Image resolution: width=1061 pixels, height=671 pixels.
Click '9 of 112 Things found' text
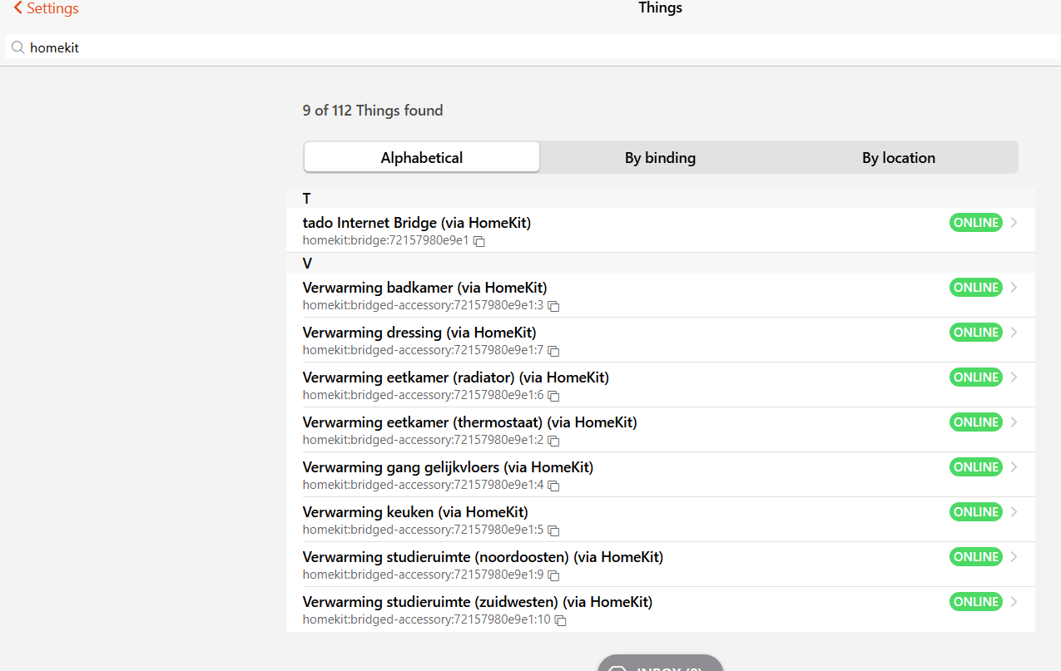point(373,111)
